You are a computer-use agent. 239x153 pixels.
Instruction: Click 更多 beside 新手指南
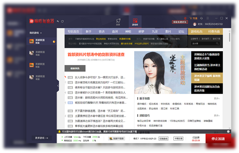click(217, 99)
